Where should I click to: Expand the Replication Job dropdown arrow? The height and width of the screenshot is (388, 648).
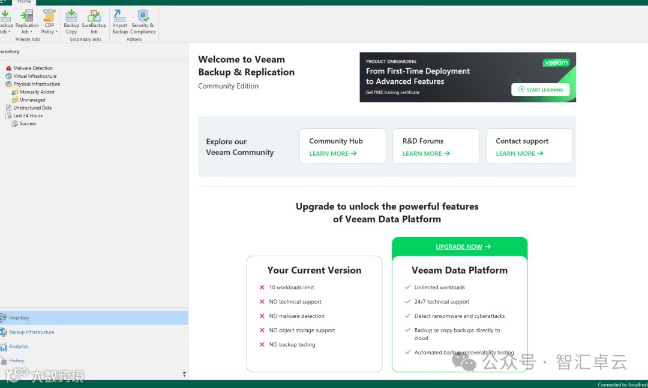click(x=31, y=32)
